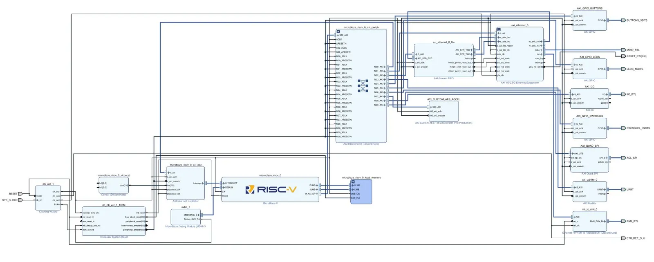Select the RESET_RTL[0:0] output port symbol

tap(623, 56)
